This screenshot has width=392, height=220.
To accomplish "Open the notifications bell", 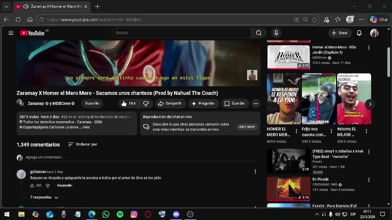I will tap(359, 33).
